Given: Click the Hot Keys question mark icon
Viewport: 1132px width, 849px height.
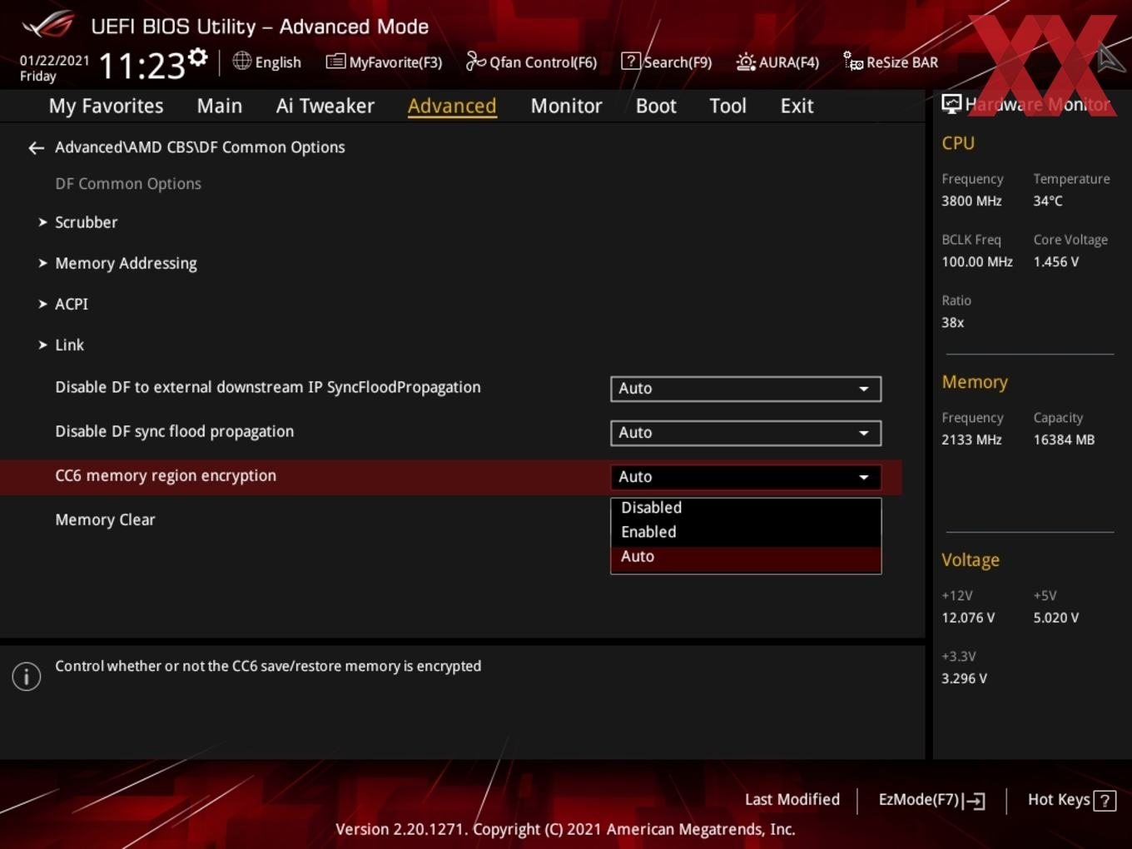Looking at the screenshot, I should (1105, 801).
